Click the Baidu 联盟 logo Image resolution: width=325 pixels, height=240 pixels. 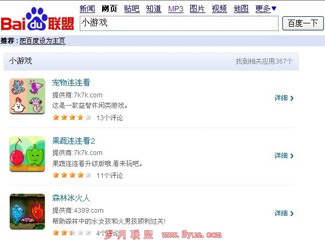coord(37,20)
